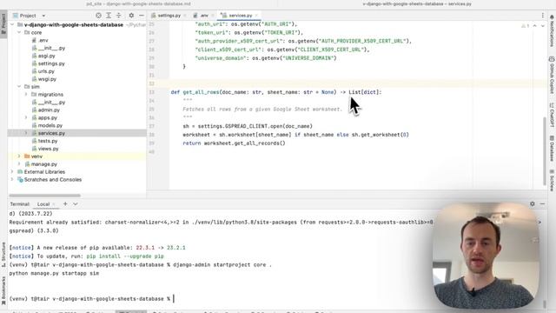
Task: Open the Notifications tool window
Action: coord(552,31)
